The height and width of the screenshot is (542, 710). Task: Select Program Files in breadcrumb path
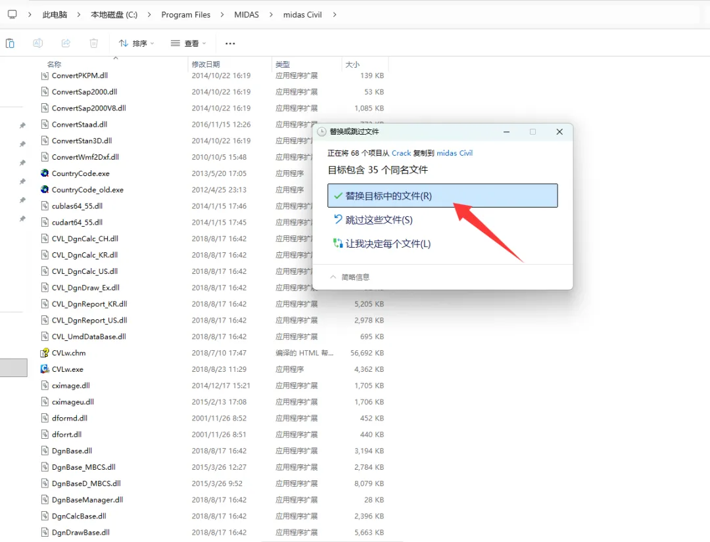pyautogui.click(x=186, y=14)
